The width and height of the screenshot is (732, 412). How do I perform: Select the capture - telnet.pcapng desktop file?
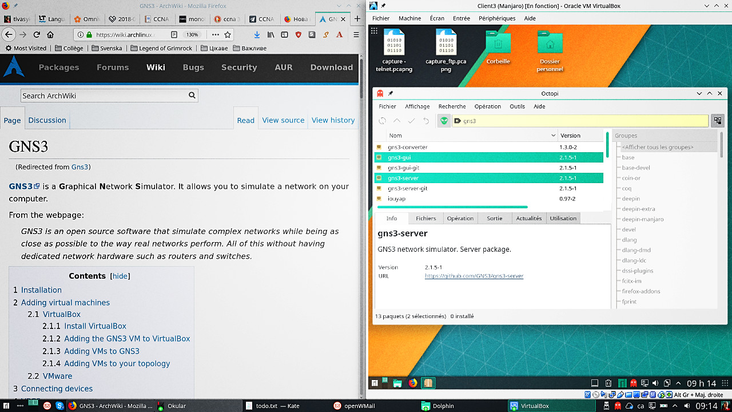(394, 50)
